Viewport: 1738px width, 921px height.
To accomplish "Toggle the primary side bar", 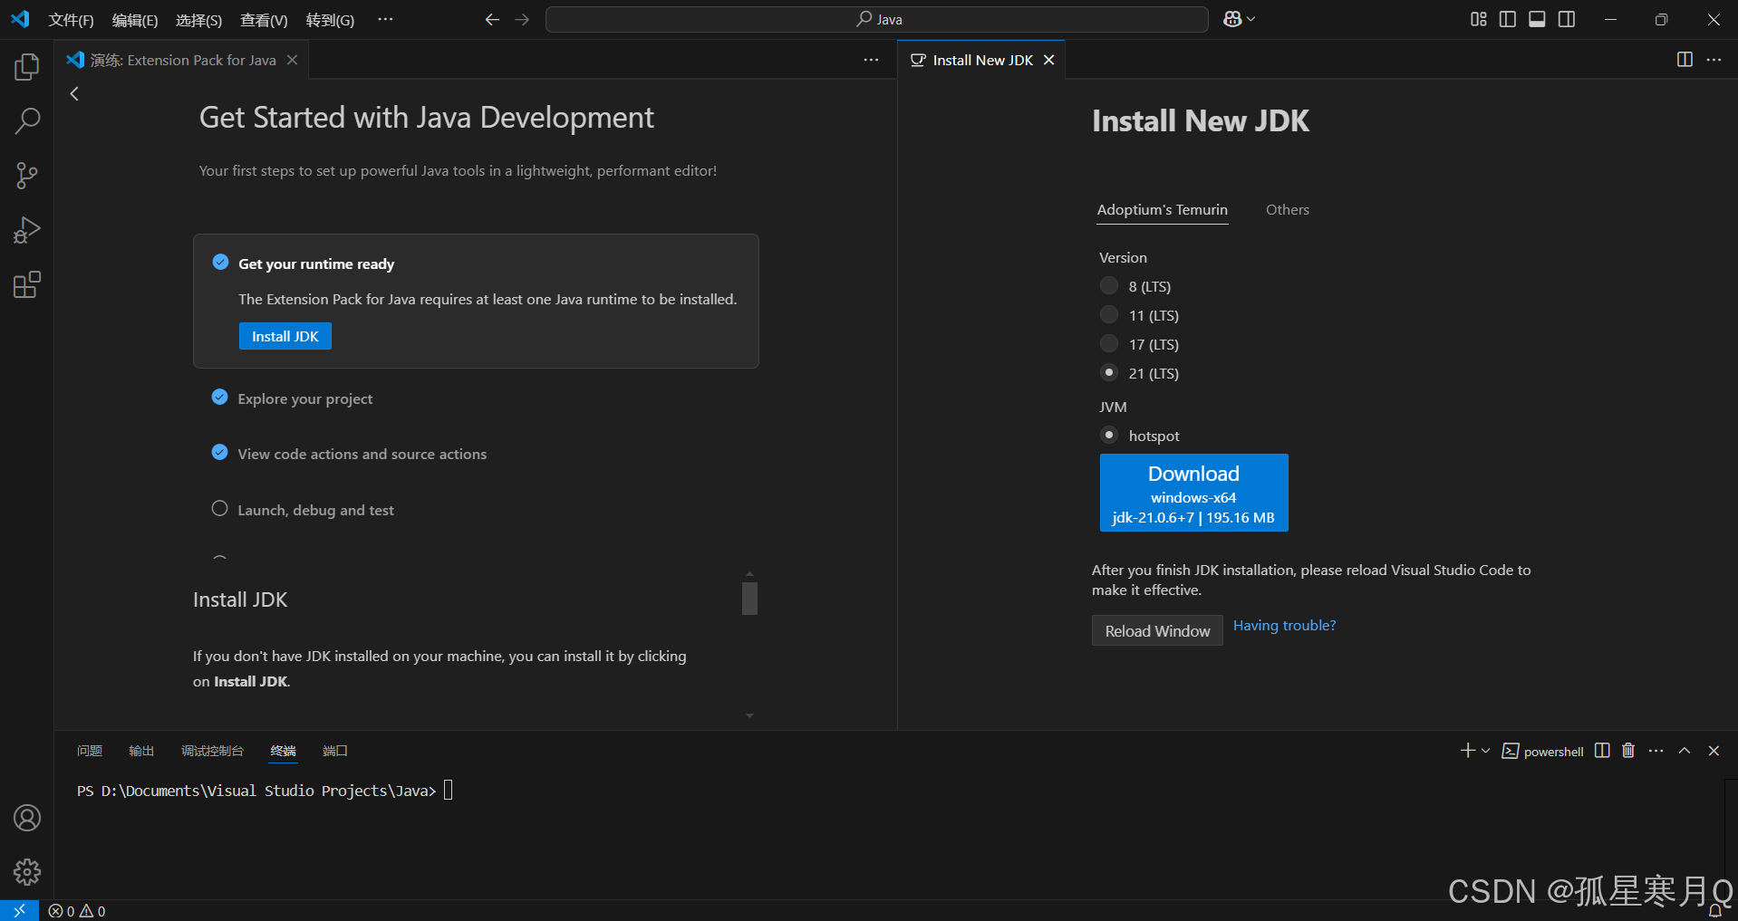I will tap(1508, 19).
